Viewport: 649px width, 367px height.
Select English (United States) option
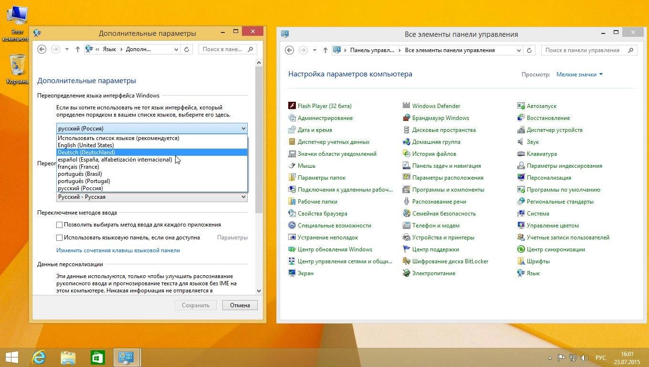click(x=152, y=145)
